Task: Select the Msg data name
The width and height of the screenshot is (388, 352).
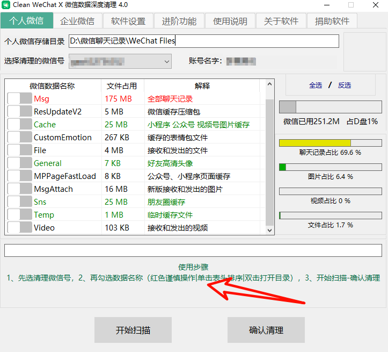Action: 41,99
